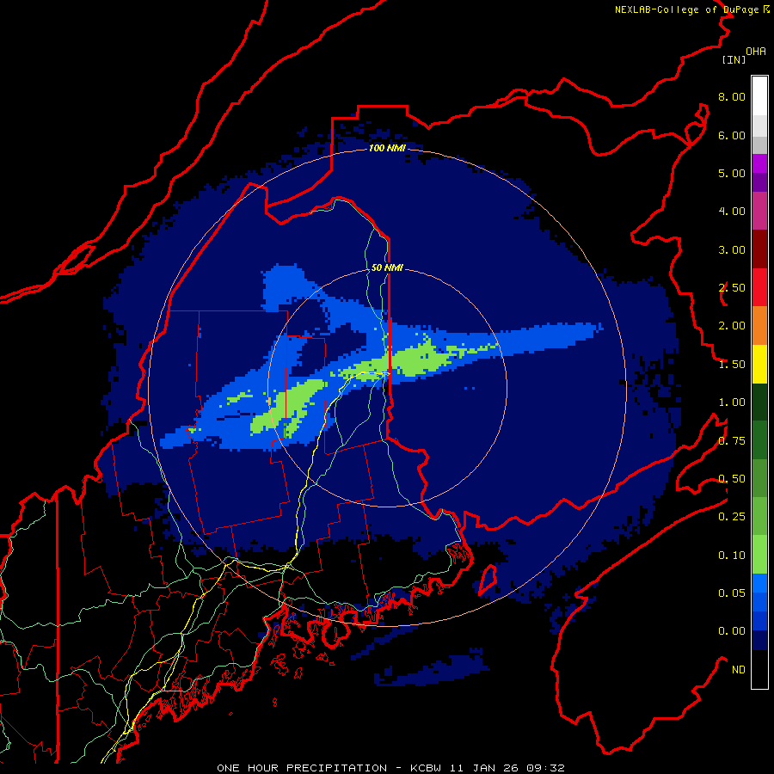Pick the bright red legend swatch

coord(759,287)
